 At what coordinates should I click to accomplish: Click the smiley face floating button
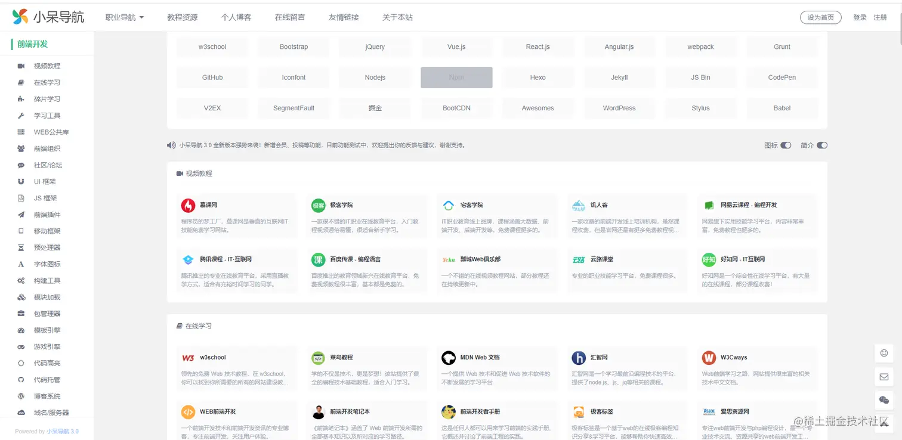point(884,353)
